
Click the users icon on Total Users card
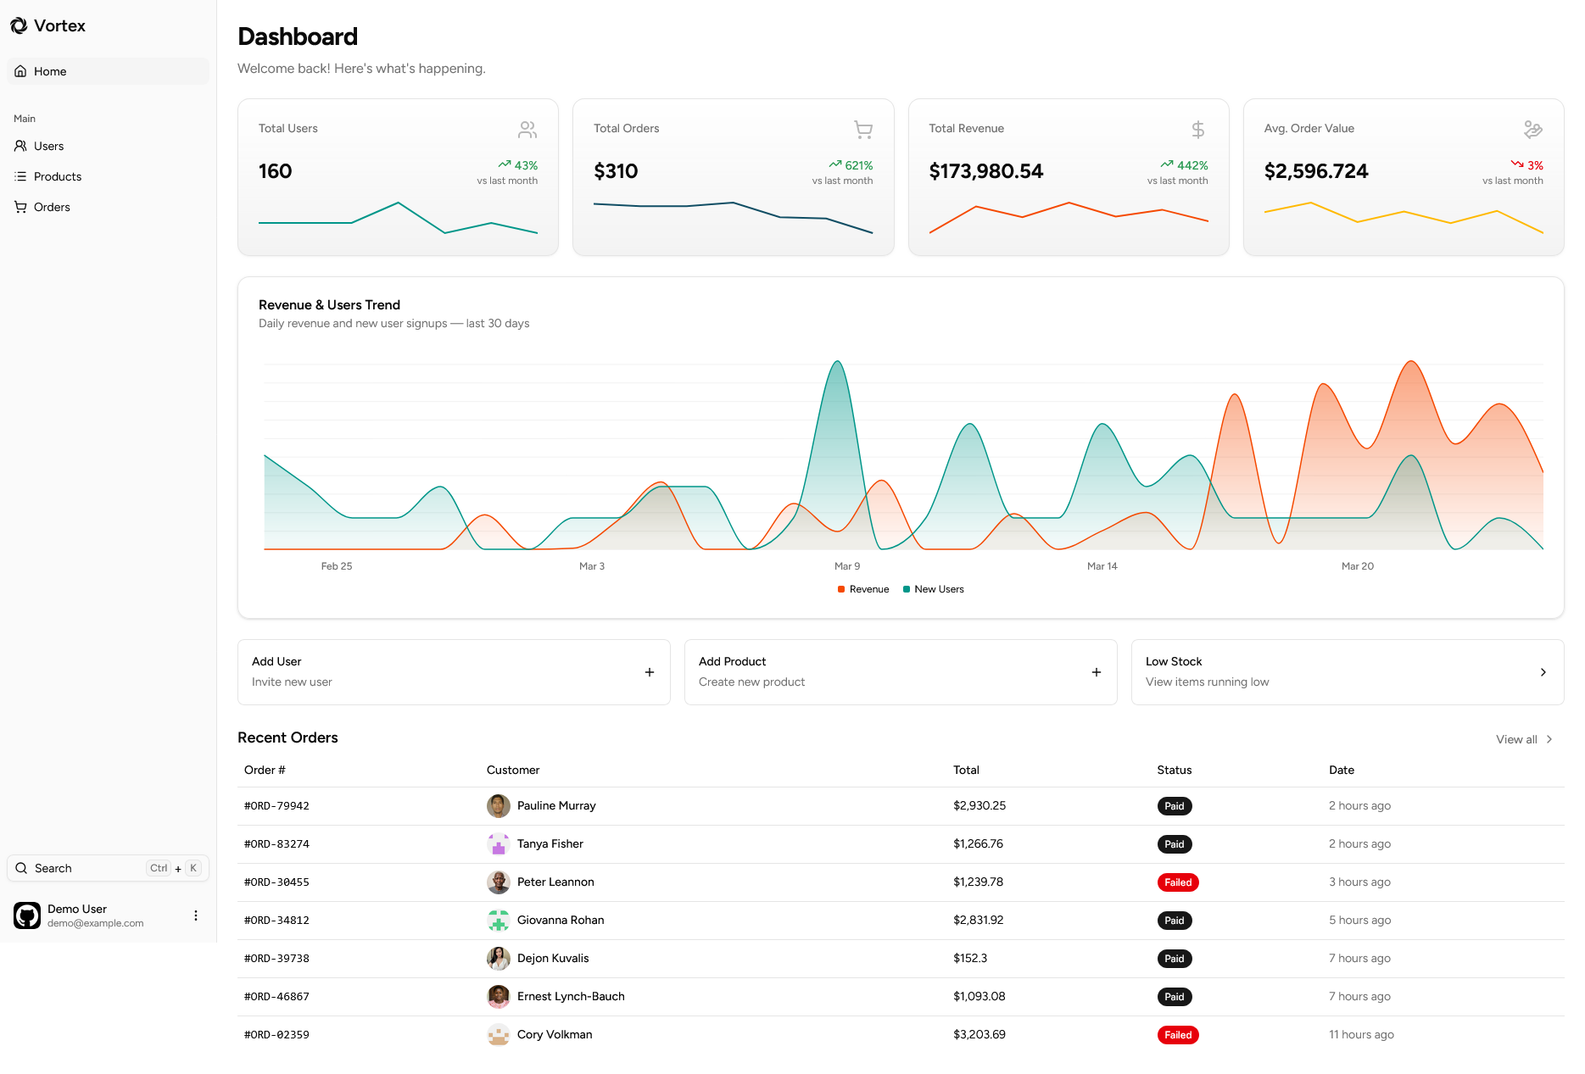click(x=527, y=129)
